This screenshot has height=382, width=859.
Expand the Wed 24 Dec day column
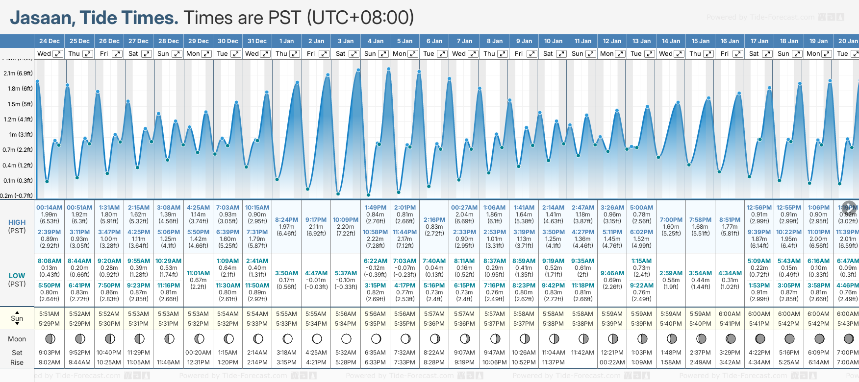57,54
